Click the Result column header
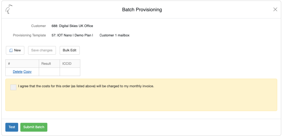Viewport: 282px width, 137px height. pos(46,64)
